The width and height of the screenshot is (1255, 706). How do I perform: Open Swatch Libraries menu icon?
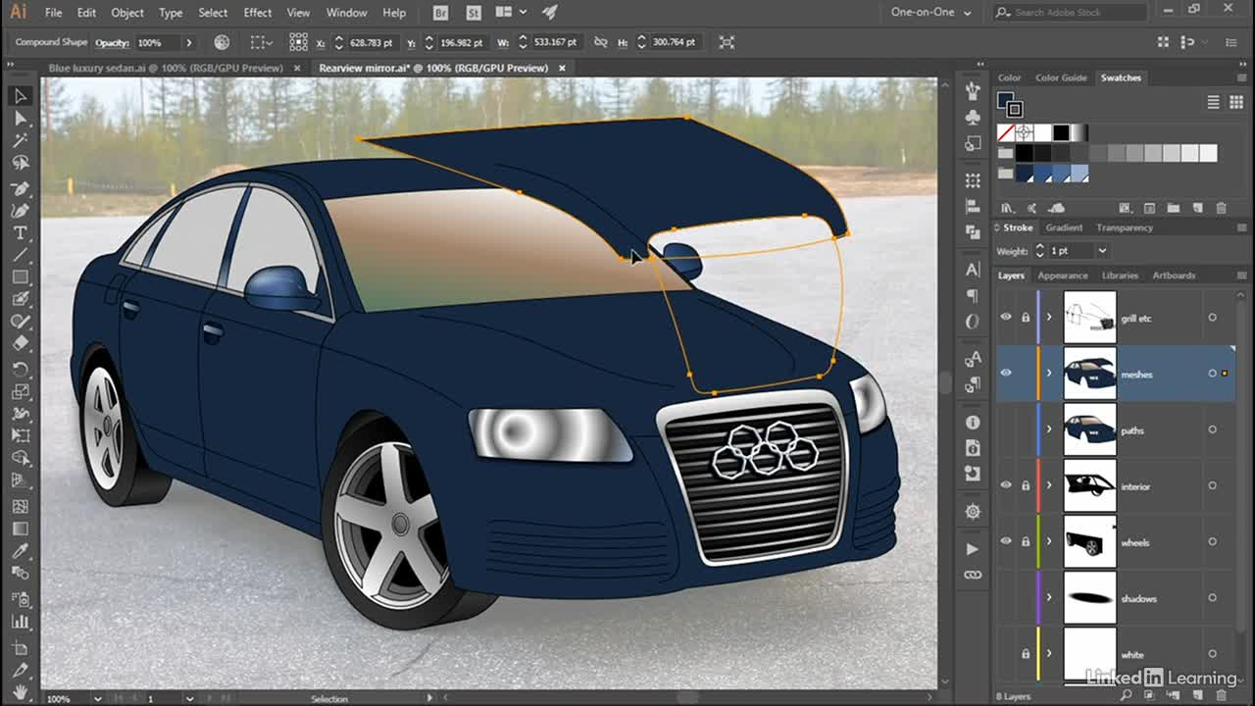1007,208
